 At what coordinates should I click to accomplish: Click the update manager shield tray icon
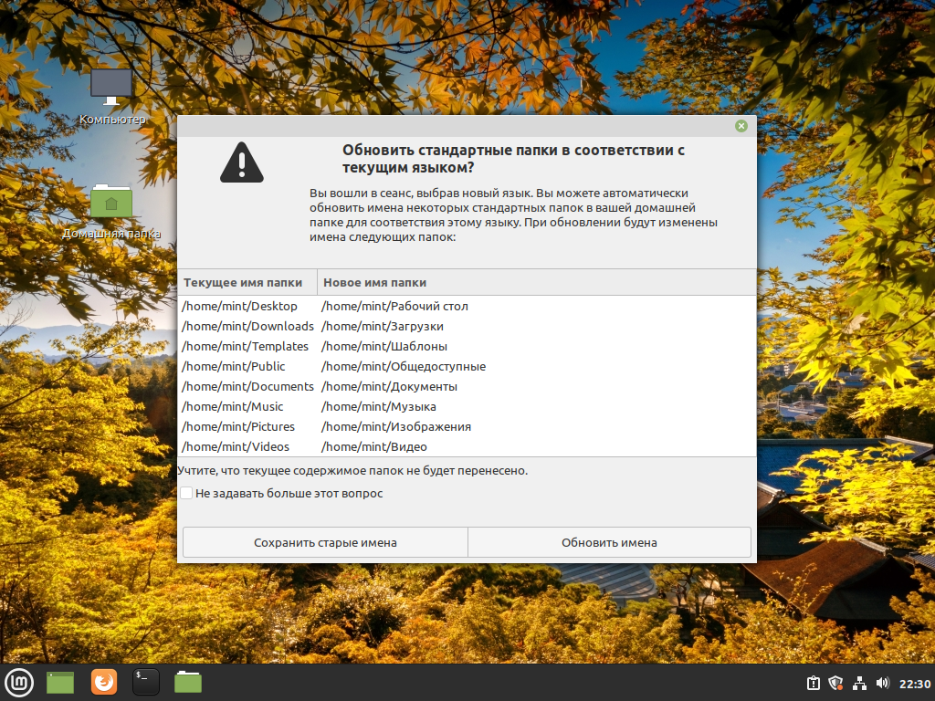coord(836,683)
